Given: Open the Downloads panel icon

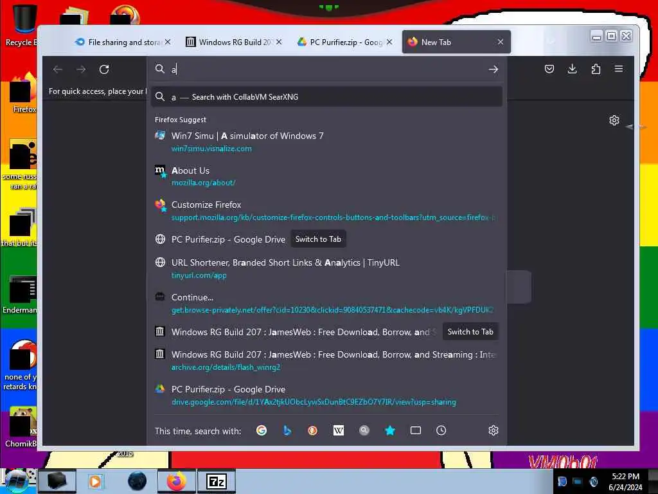Looking at the screenshot, I should (572, 69).
